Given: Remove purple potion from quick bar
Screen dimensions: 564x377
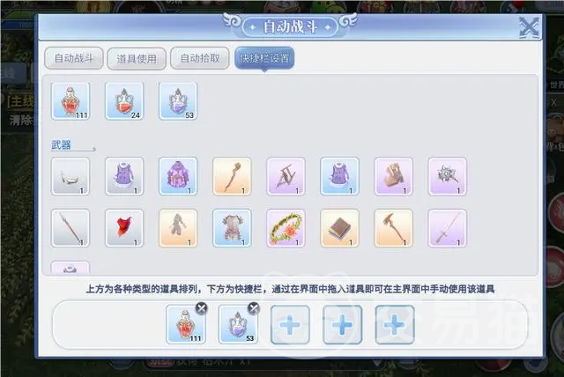Looking at the screenshot, I should (254, 308).
